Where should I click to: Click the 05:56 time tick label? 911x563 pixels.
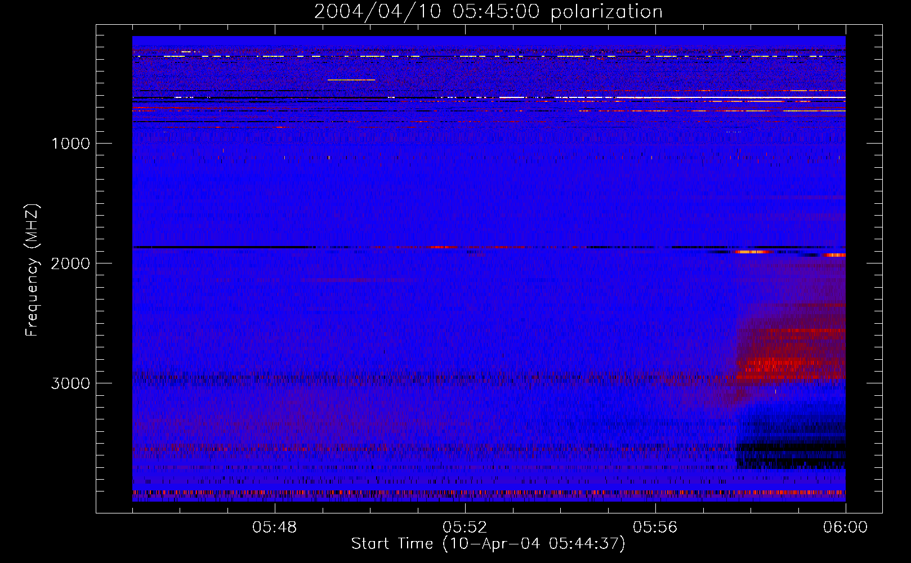pyautogui.click(x=655, y=528)
